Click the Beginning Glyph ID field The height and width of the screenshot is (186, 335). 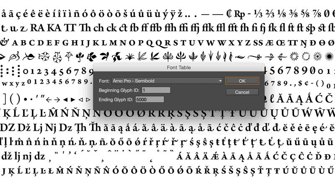tap(156, 90)
